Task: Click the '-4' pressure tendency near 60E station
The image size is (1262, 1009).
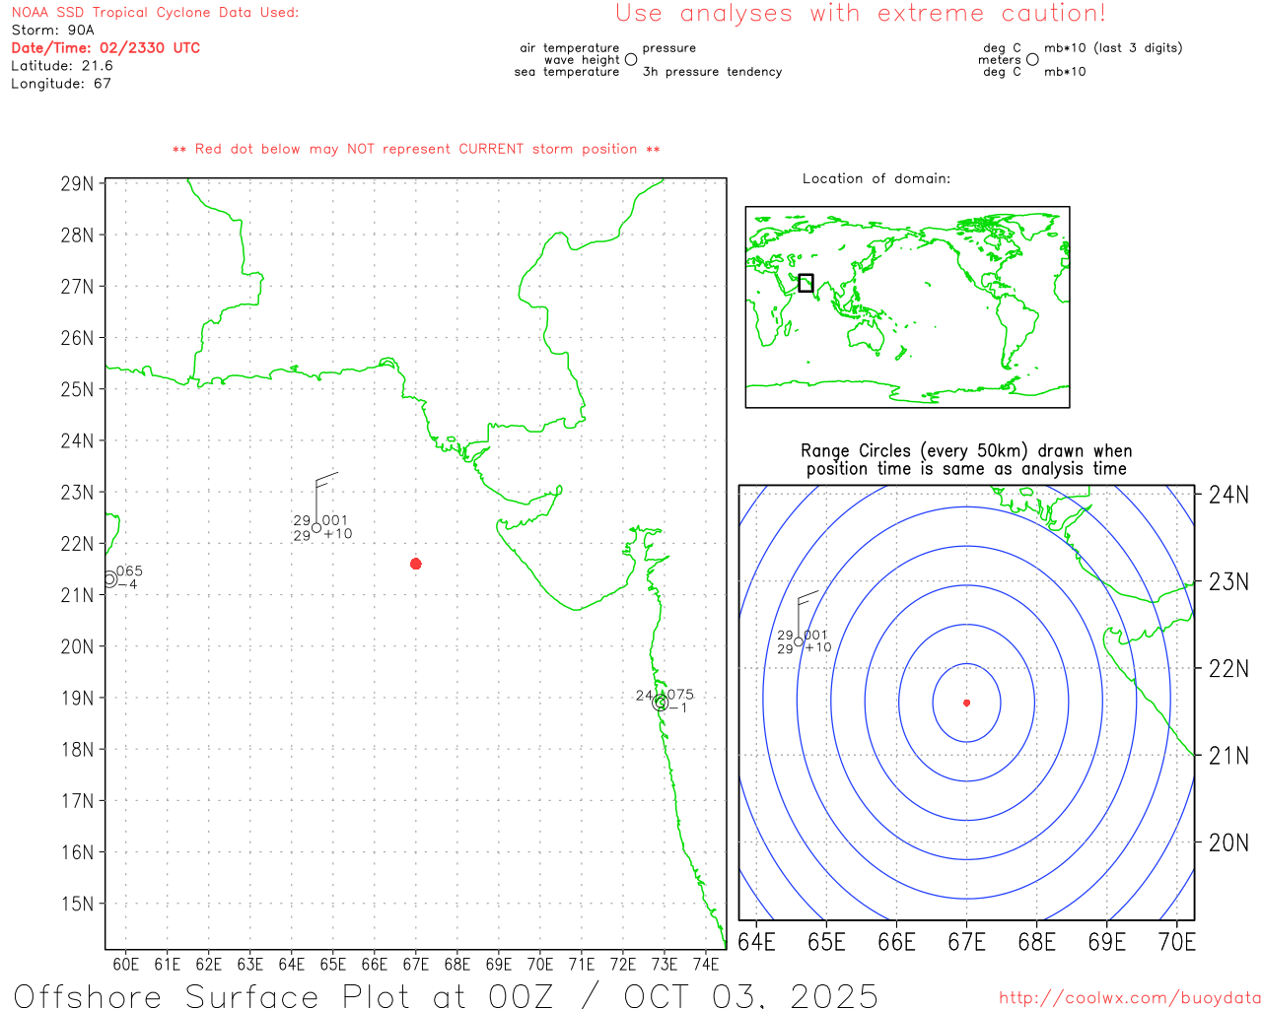Action: click(128, 585)
